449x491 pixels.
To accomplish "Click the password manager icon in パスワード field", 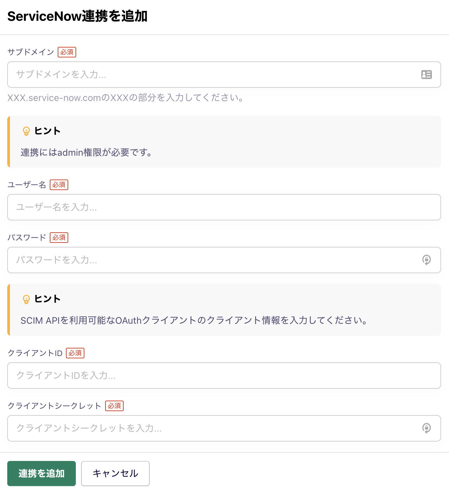I will point(426,260).
